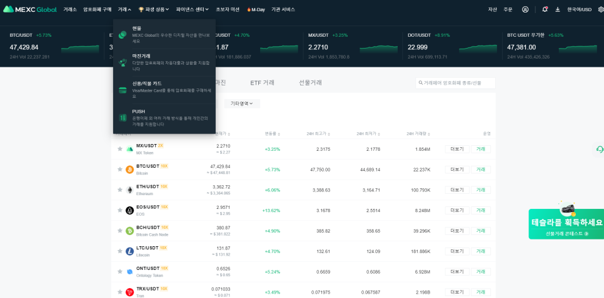Open the settings gear icon
The image size is (604, 298).
click(601, 9)
